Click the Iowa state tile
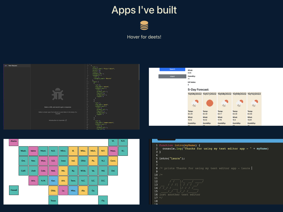This screenshot has height=212, width=283. coord(63,161)
